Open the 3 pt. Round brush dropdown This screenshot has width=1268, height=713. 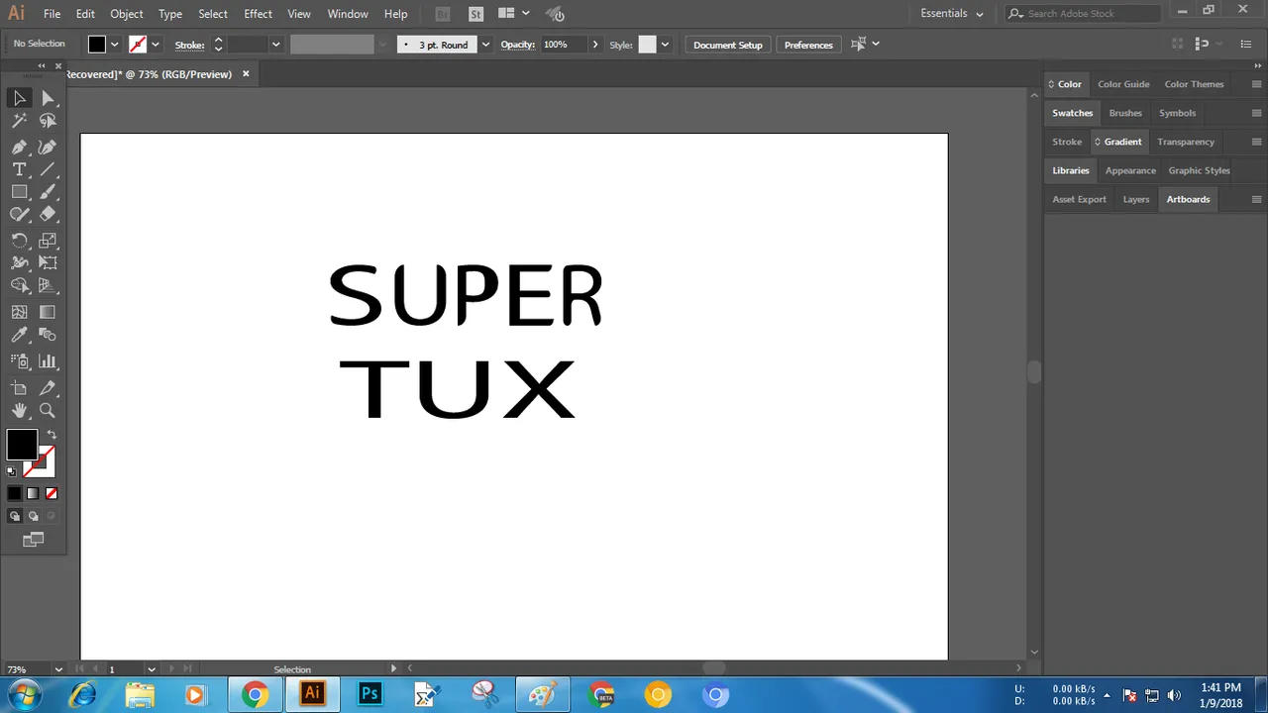pos(485,45)
